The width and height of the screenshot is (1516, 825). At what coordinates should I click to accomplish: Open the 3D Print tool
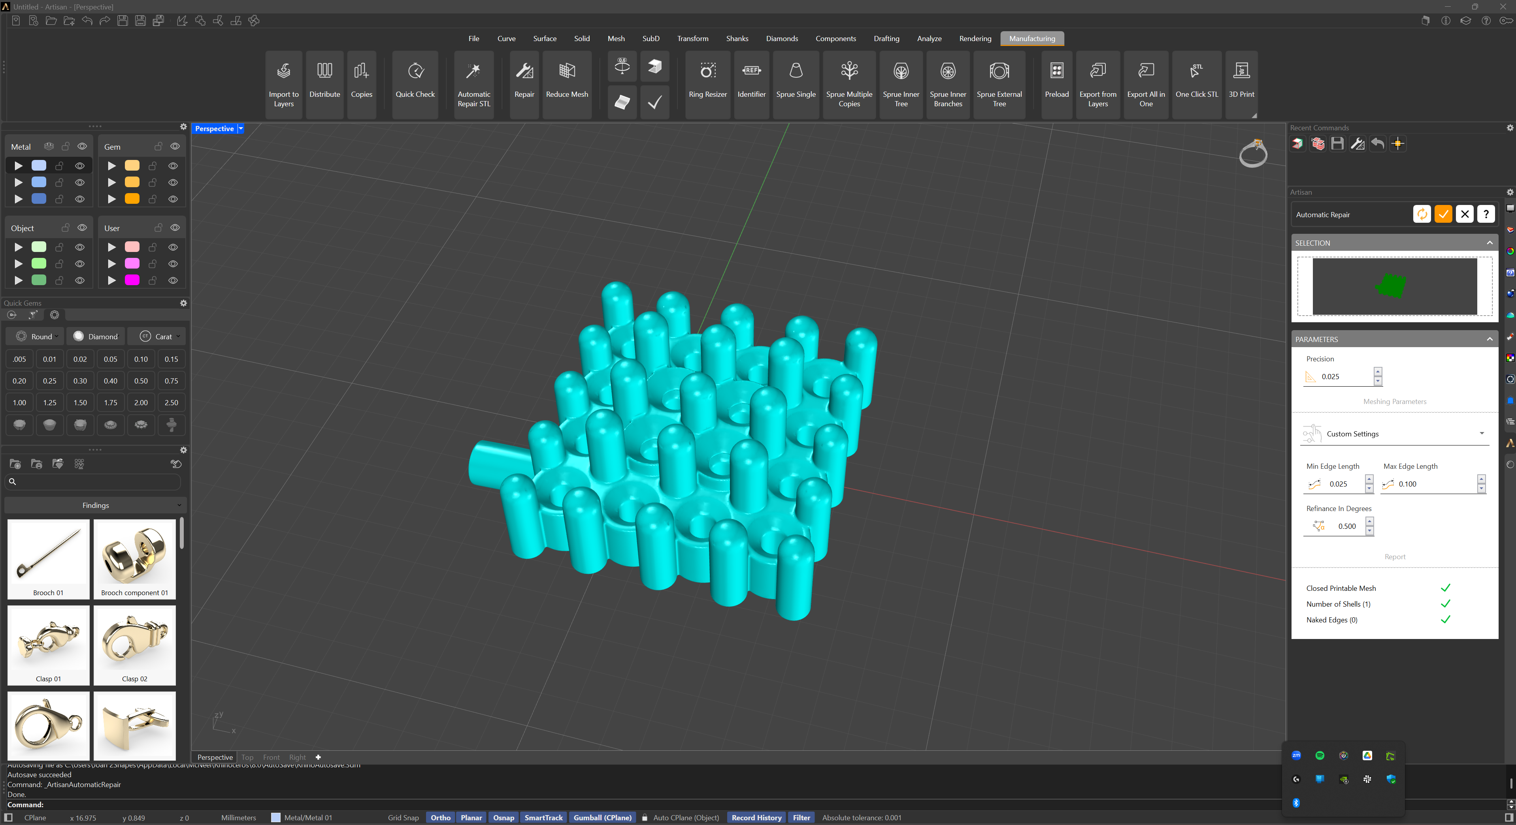coord(1241,85)
